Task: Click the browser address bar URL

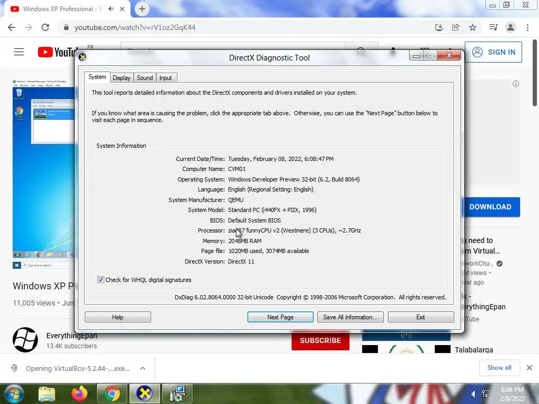Action: coord(135,27)
